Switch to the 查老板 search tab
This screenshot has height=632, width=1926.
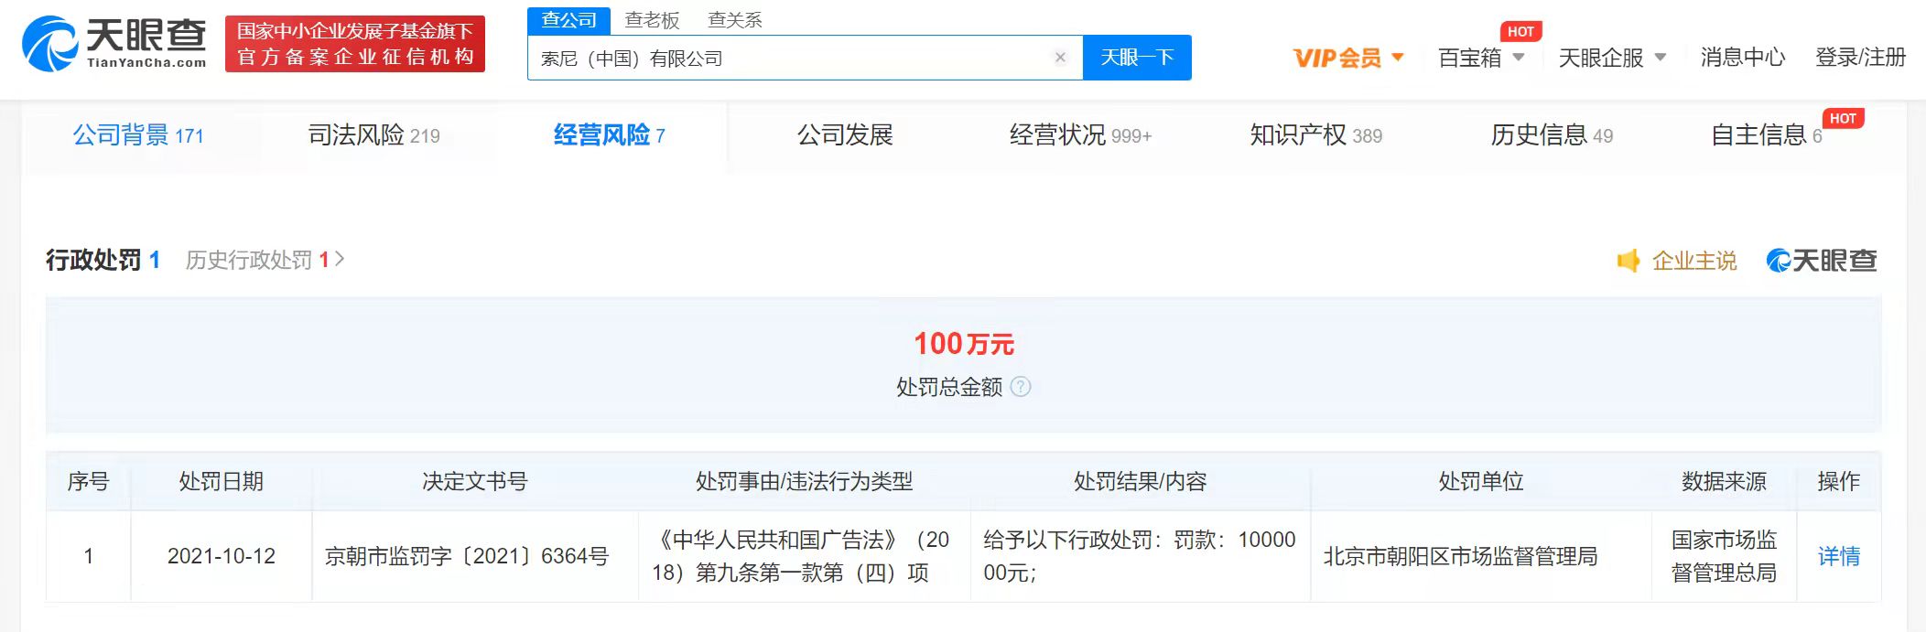[x=652, y=19]
